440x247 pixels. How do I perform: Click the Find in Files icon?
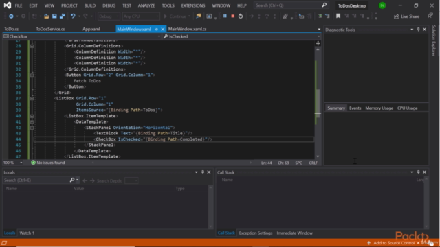click(199, 16)
